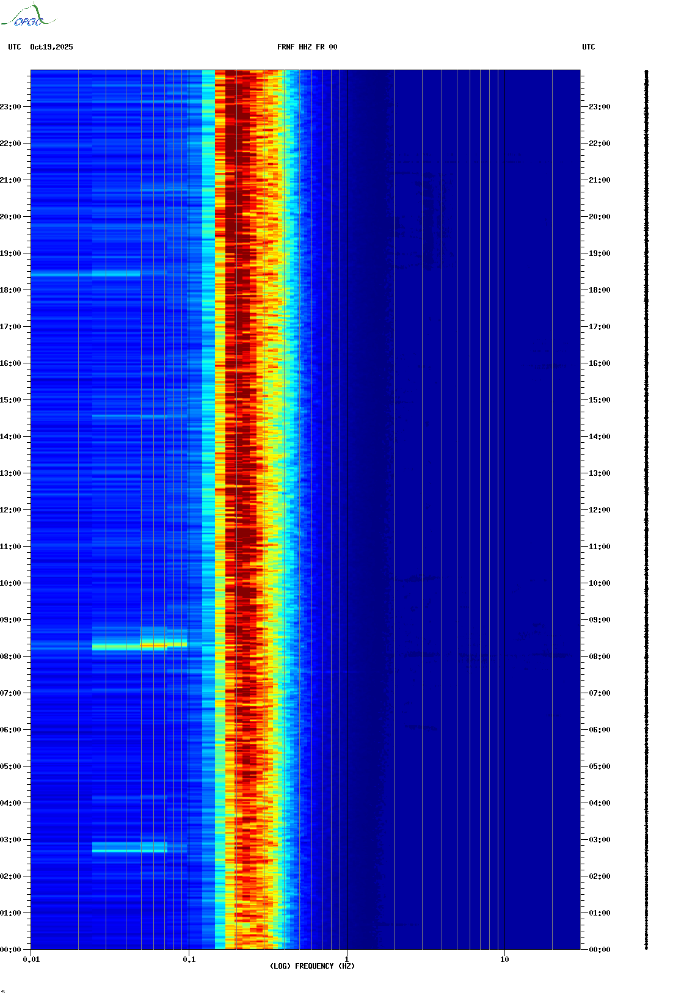Click the 23:00 label on left time axis
The image size is (673, 998).
coord(11,107)
